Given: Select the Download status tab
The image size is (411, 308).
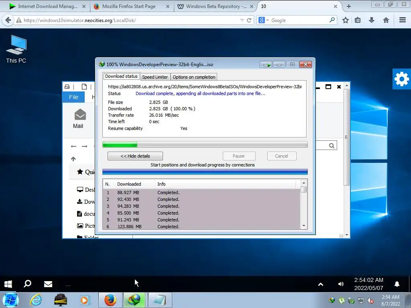Looking at the screenshot, I should (x=121, y=76).
